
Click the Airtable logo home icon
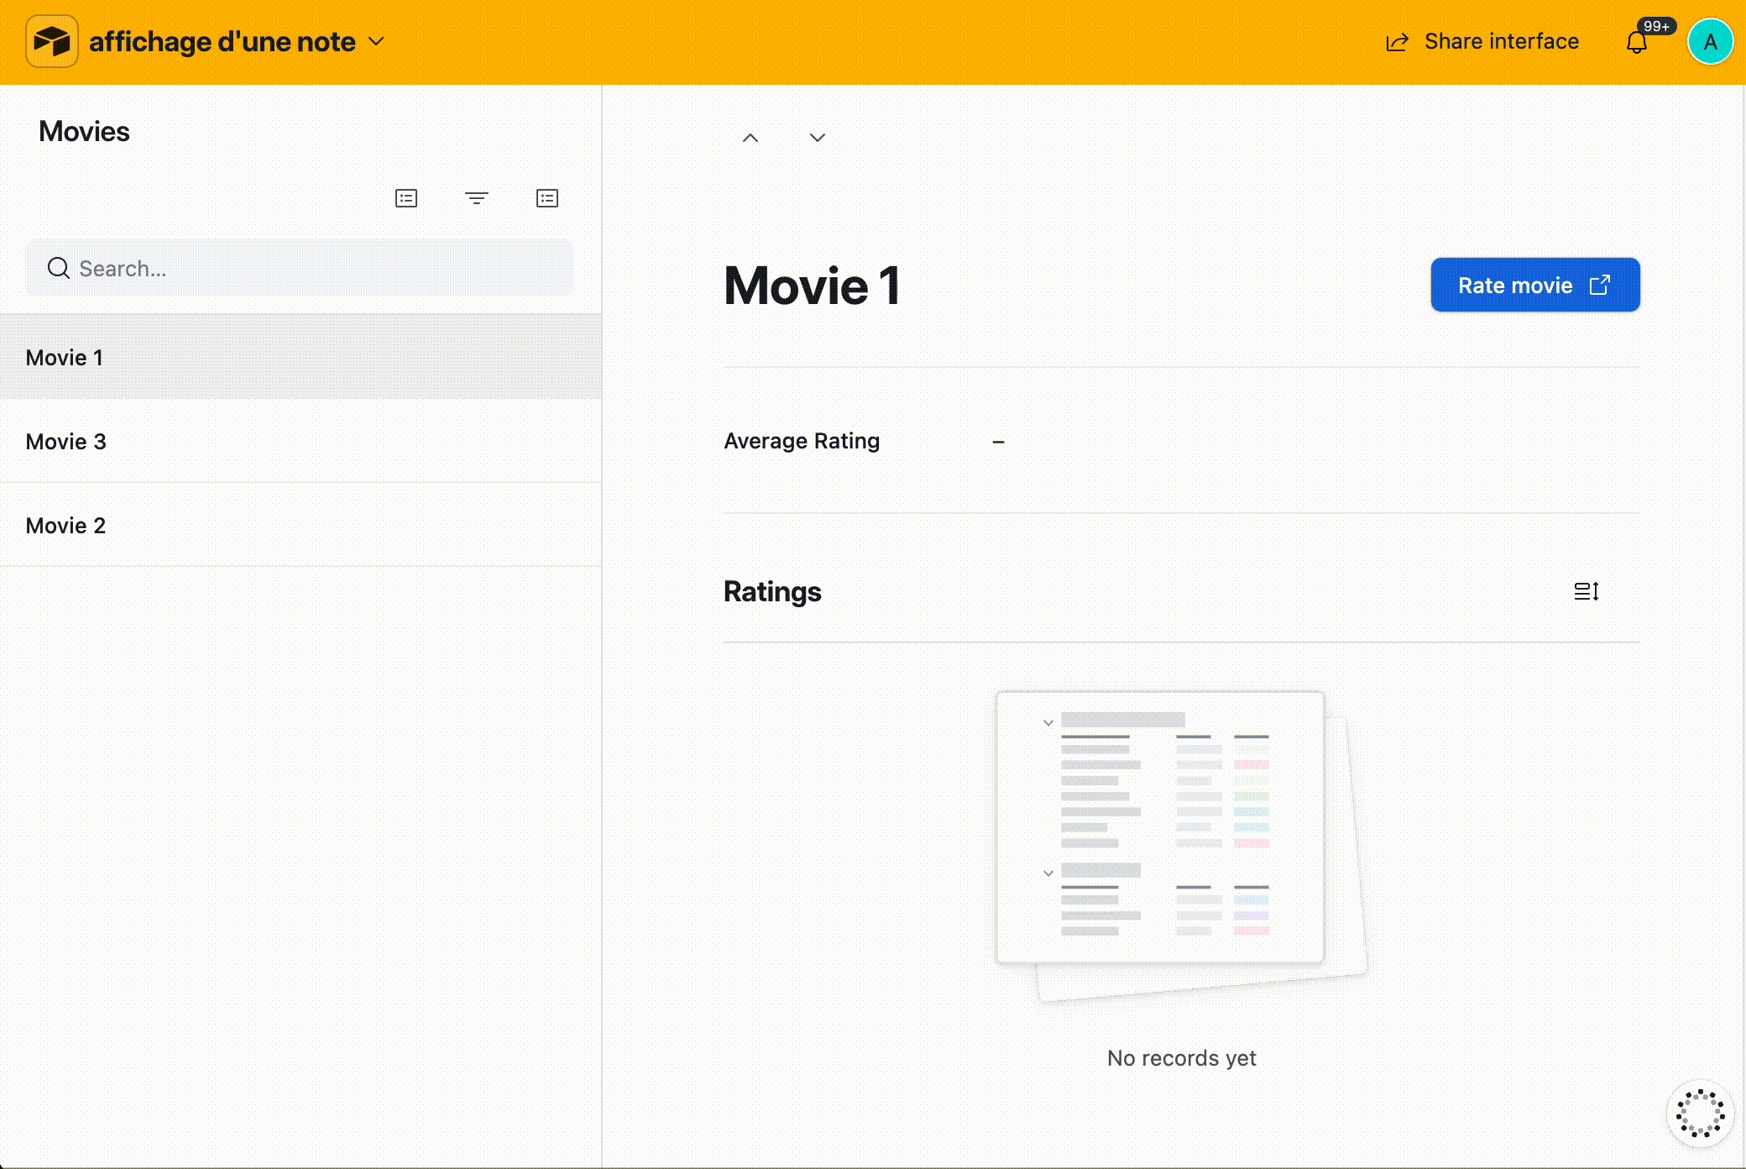tap(52, 41)
